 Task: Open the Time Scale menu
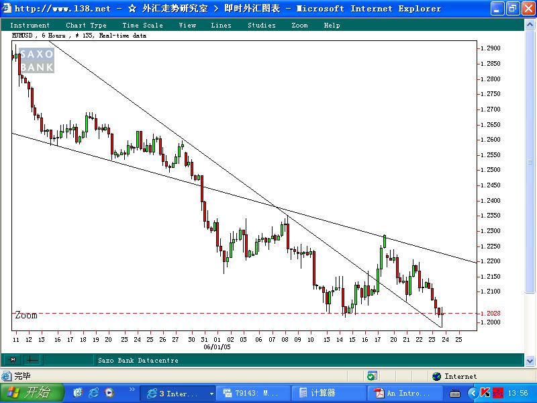click(142, 26)
